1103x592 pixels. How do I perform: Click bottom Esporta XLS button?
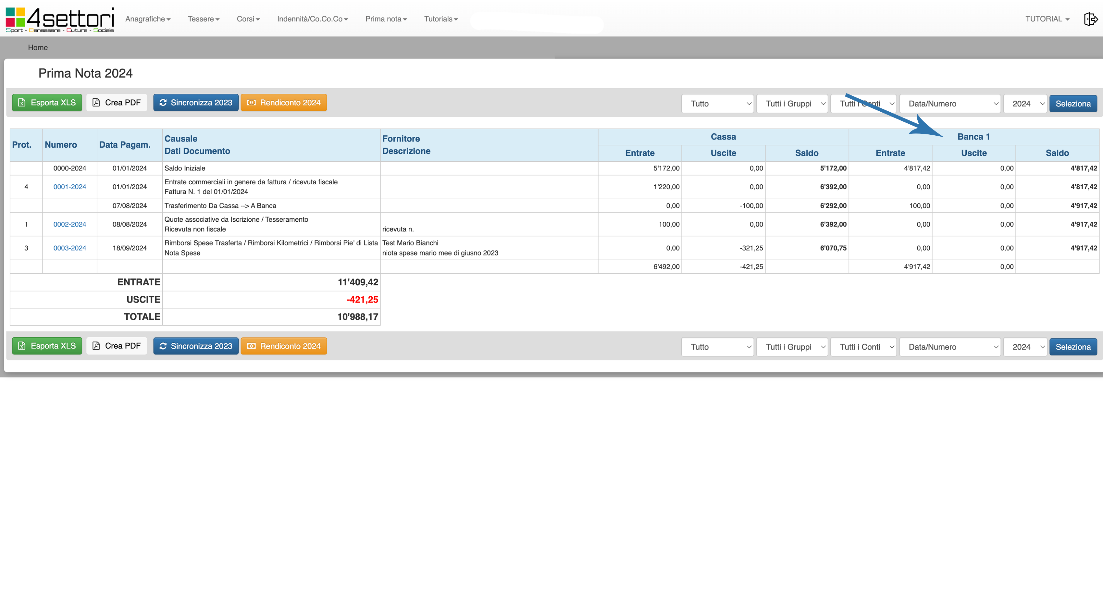coord(47,346)
